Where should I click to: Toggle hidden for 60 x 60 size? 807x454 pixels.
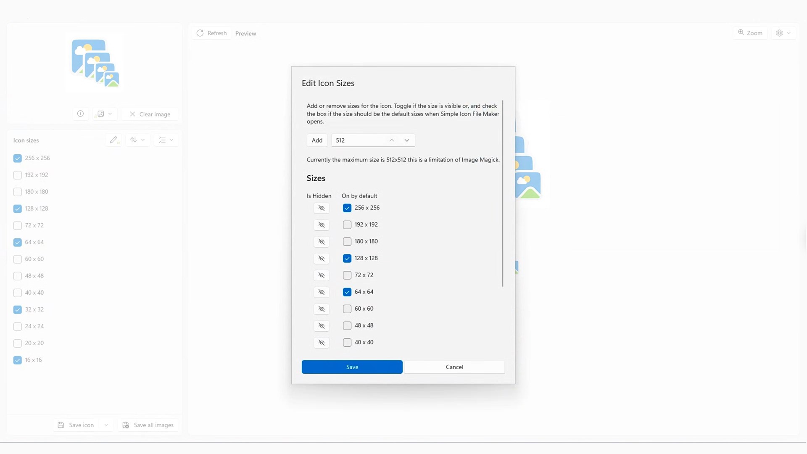click(322, 309)
